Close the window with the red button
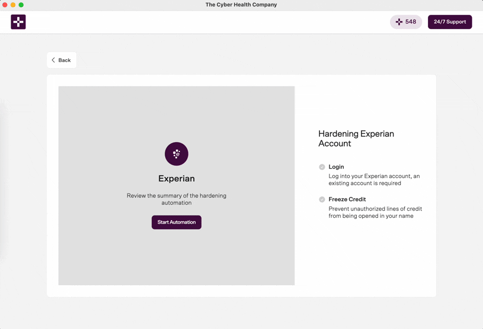 pos(5,5)
